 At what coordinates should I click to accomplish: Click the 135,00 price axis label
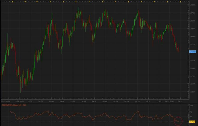click(192, 21)
